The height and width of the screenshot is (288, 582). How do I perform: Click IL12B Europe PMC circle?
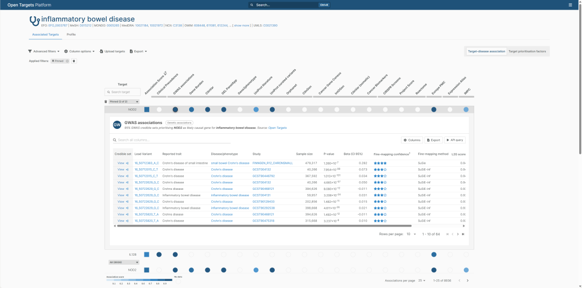click(x=433, y=255)
